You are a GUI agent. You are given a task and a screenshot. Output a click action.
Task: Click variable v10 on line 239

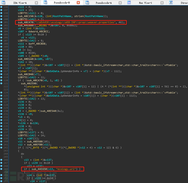coord(20,139)
